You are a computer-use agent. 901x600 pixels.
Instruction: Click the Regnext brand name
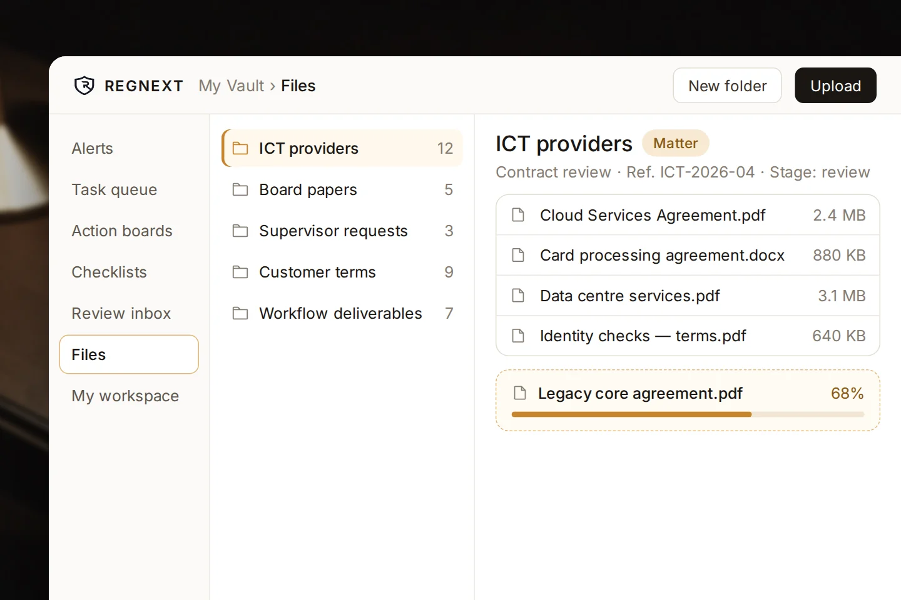pos(144,86)
